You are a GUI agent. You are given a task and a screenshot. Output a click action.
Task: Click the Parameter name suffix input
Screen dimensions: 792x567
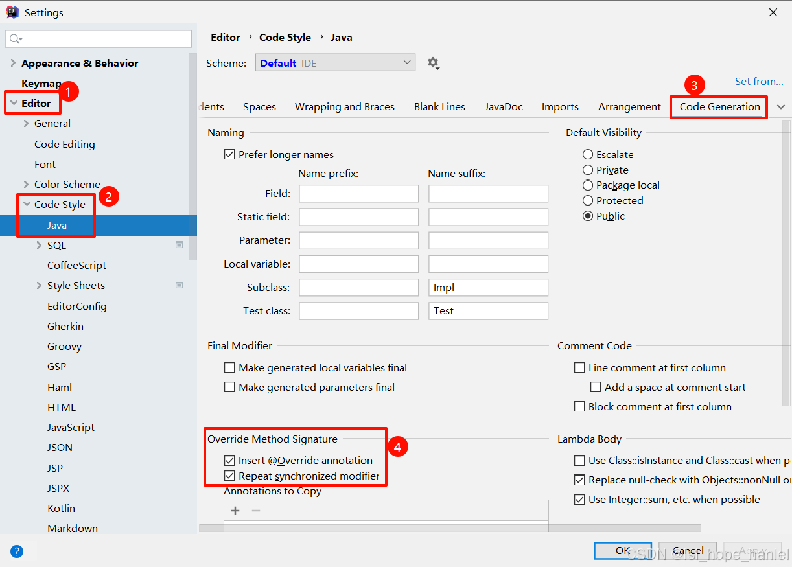point(488,240)
